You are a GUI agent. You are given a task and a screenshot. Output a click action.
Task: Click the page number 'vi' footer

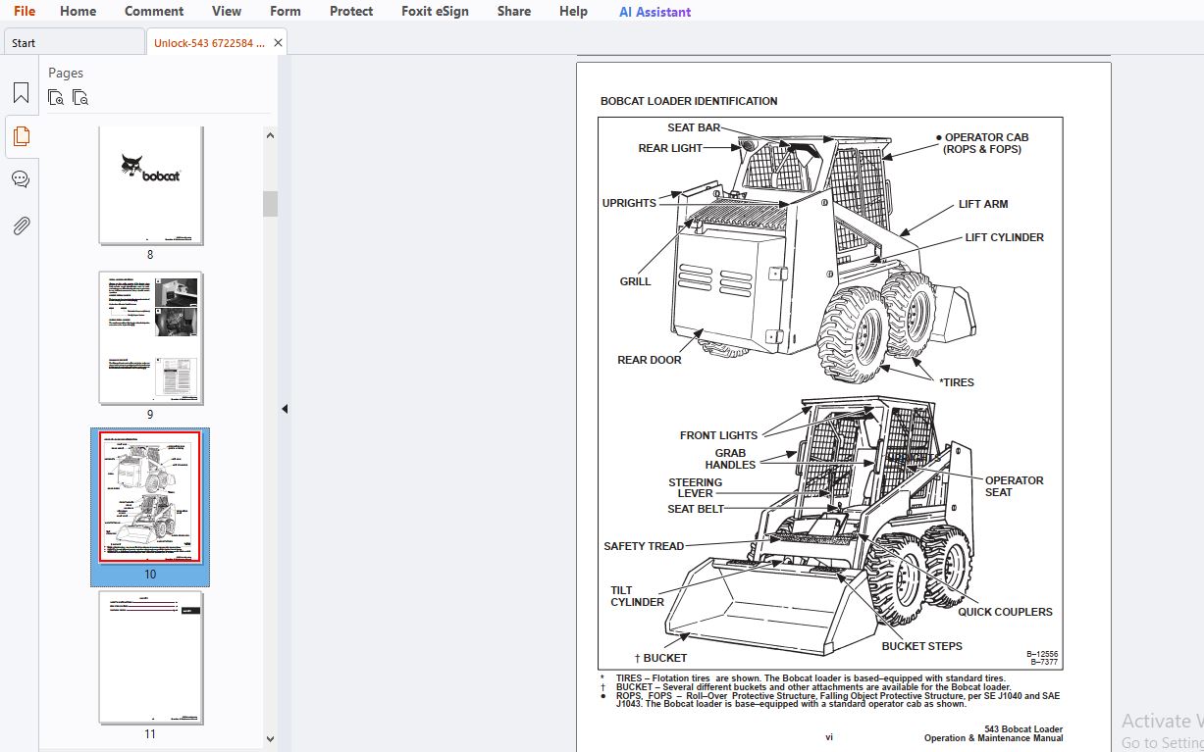(829, 736)
